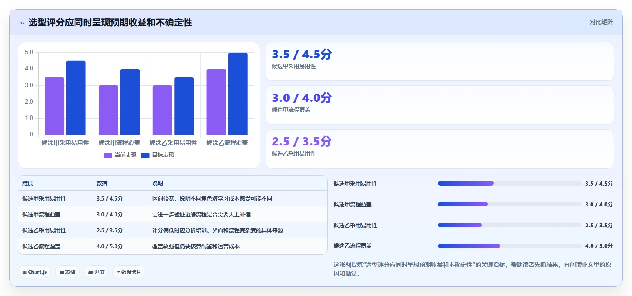
Task: Click the purple bar for 候选甲采用易用性
Action: [x=55, y=106]
